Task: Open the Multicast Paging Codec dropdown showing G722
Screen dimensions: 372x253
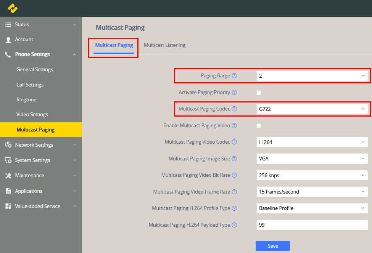Action: click(x=312, y=109)
